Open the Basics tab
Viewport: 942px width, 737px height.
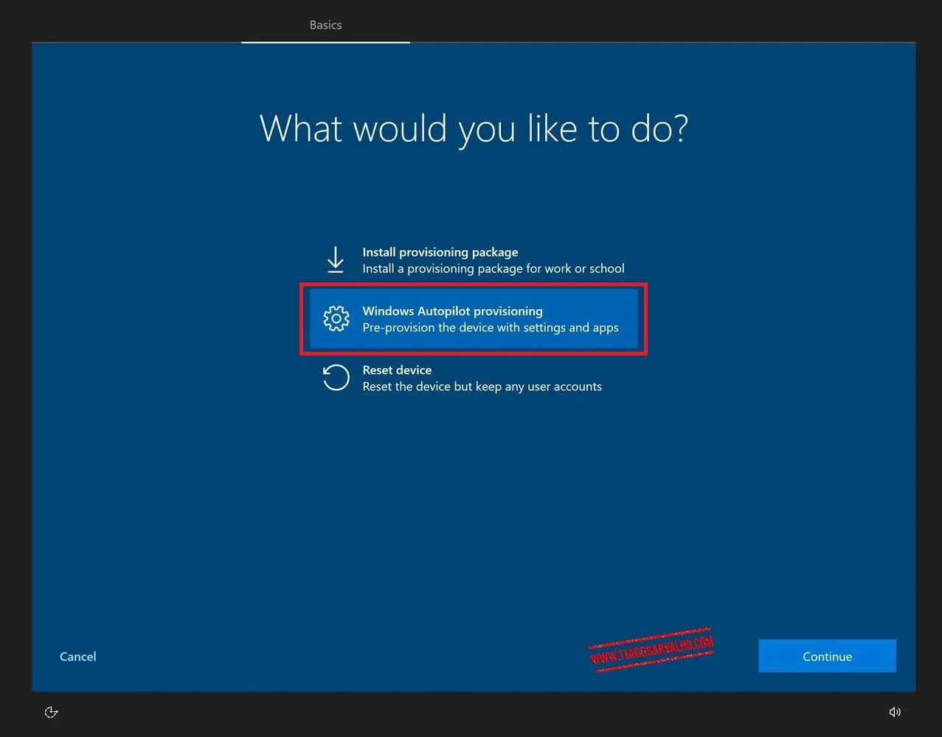coord(325,25)
